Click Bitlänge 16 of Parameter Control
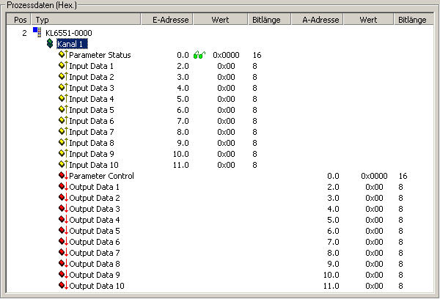440x299 pixels. click(403, 176)
